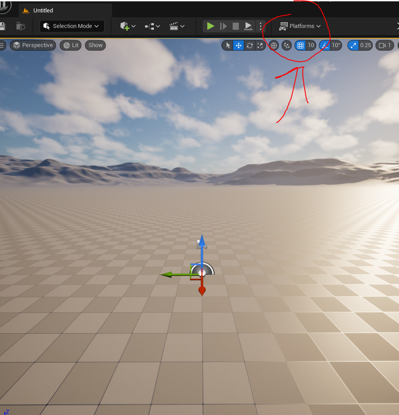Open grid snap size value 10
399x415 pixels.
click(x=311, y=45)
